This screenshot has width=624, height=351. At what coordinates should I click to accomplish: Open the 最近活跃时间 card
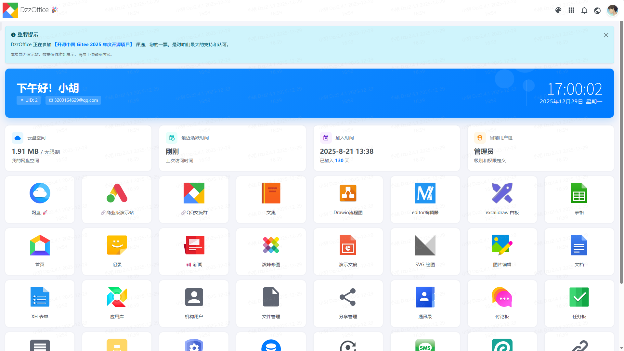click(x=232, y=148)
